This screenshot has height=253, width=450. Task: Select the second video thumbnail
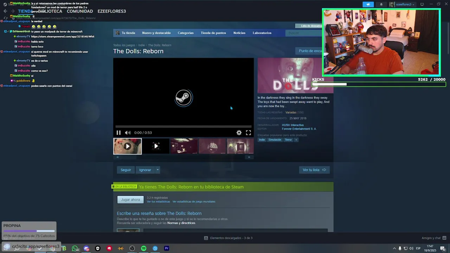(156, 146)
